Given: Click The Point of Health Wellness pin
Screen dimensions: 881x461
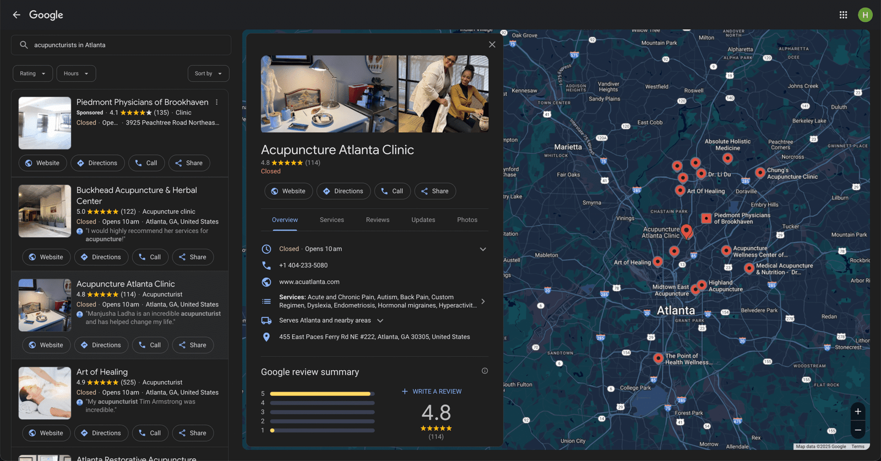Looking at the screenshot, I should click(x=658, y=358).
